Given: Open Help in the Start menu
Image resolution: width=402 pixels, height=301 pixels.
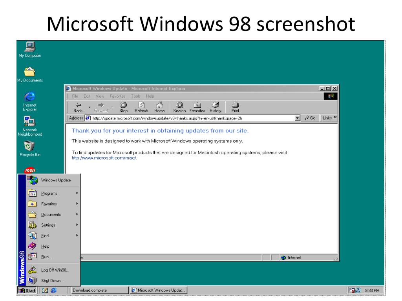Looking at the screenshot, I should pyautogui.click(x=53, y=246).
